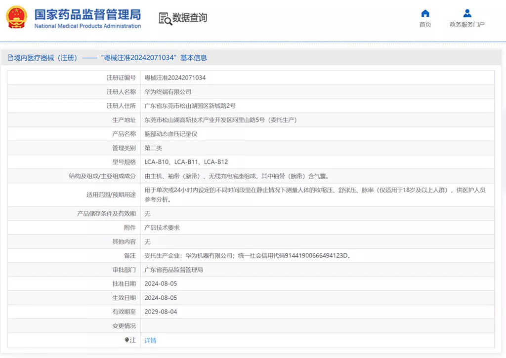Select registrant name 华为终端有限公司
Screen dimensions: 506x358
[168, 92]
